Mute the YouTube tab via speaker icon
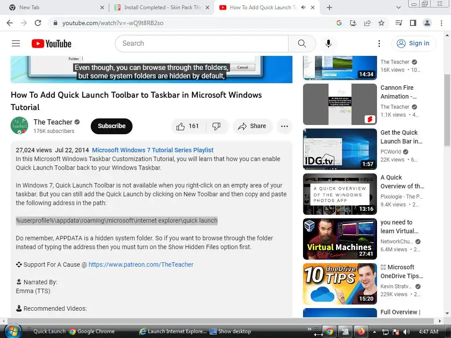 click(x=303, y=7)
